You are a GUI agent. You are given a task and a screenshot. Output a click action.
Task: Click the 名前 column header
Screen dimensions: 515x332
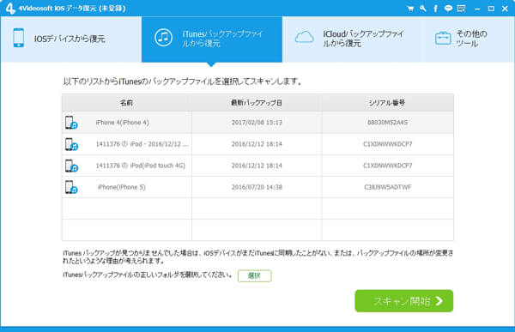click(127, 103)
